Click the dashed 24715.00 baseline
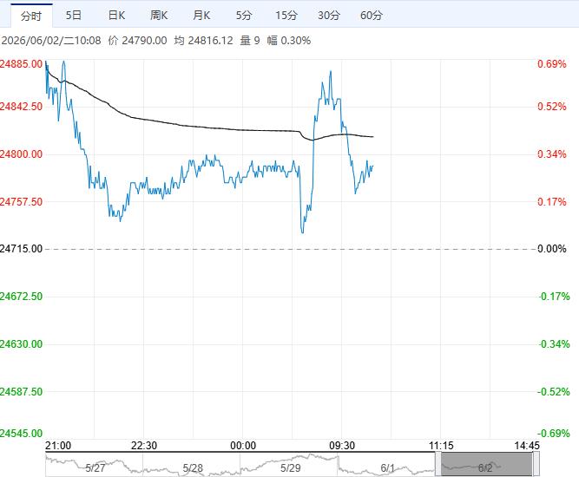 click(x=290, y=249)
